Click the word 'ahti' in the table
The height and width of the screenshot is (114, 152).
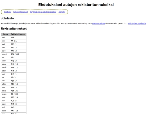[x=3, y=74]
